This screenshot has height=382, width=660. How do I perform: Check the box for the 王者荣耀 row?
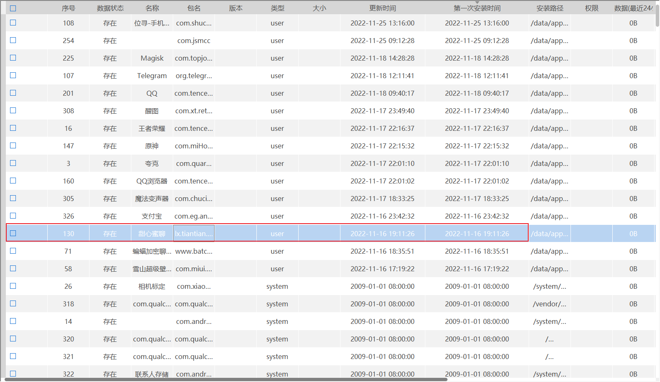13,128
